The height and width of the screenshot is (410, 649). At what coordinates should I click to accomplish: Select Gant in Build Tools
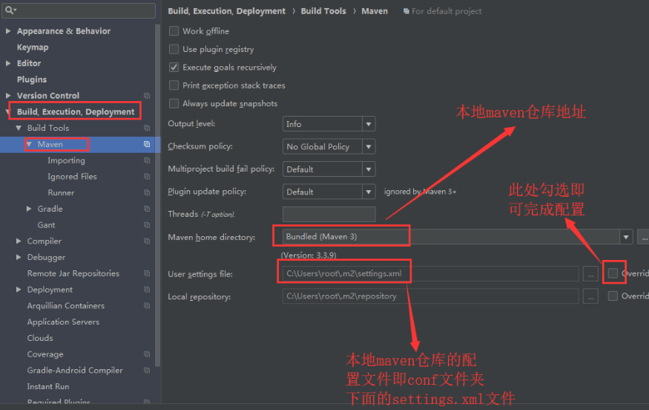[x=46, y=225]
